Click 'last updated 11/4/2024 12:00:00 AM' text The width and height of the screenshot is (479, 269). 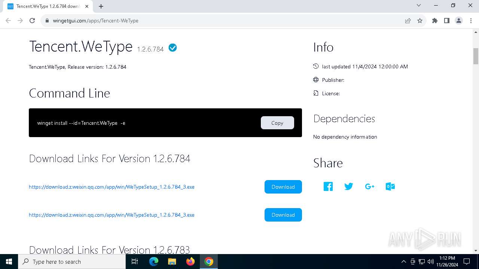click(x=365, y=67)
